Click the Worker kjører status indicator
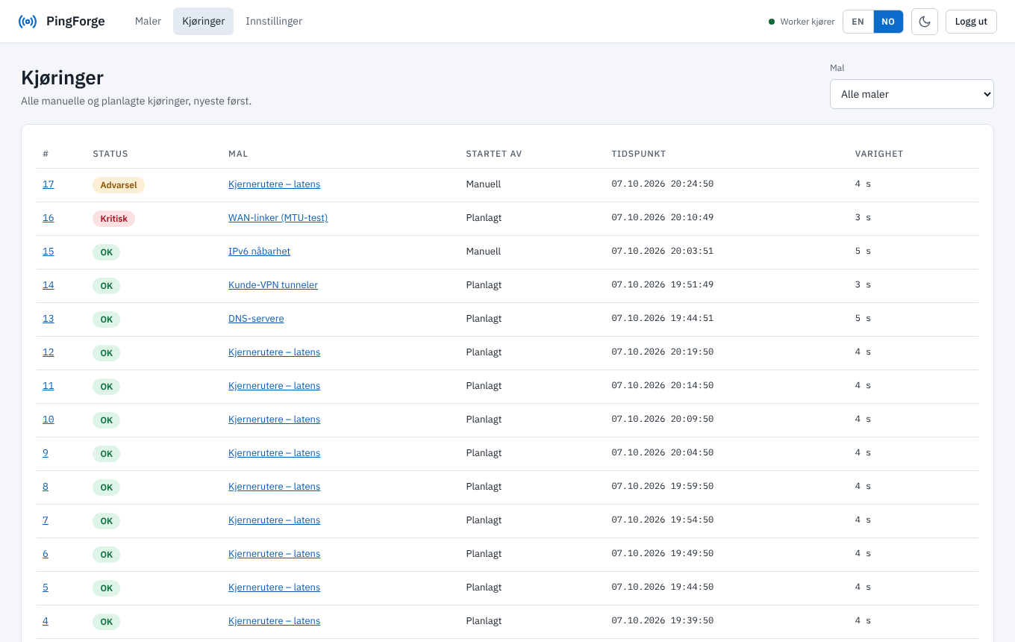This screenshot has width=1015, height=642. coord(802,22)
